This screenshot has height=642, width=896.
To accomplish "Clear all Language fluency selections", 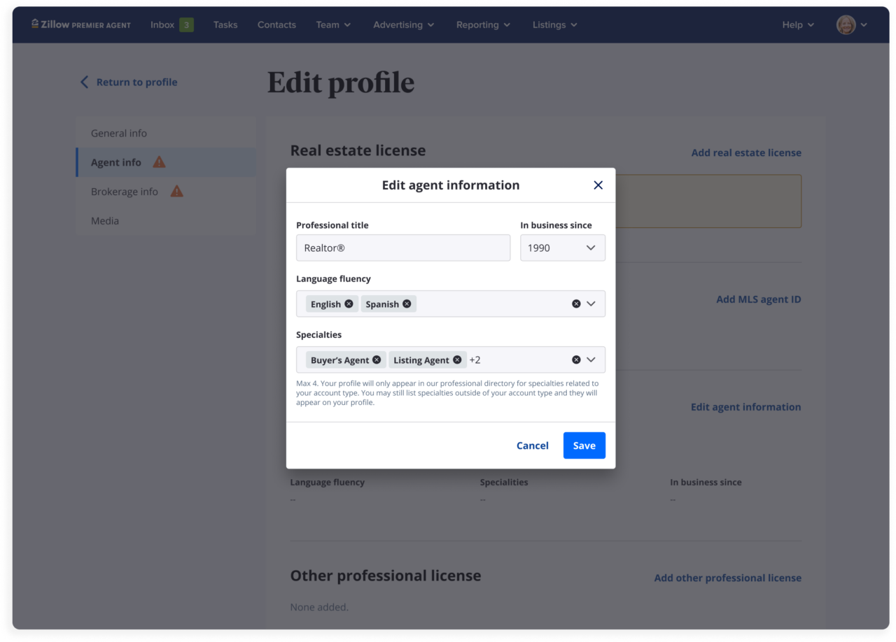I will point(576,304).
